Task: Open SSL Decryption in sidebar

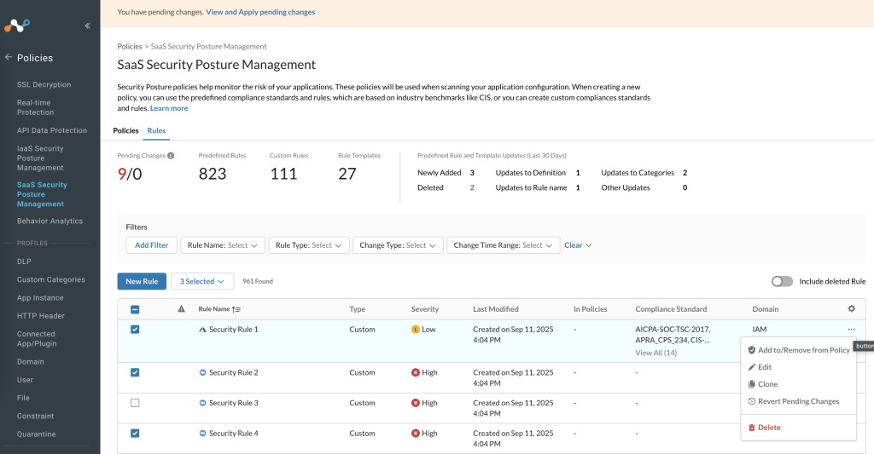Action: (44, 84)
